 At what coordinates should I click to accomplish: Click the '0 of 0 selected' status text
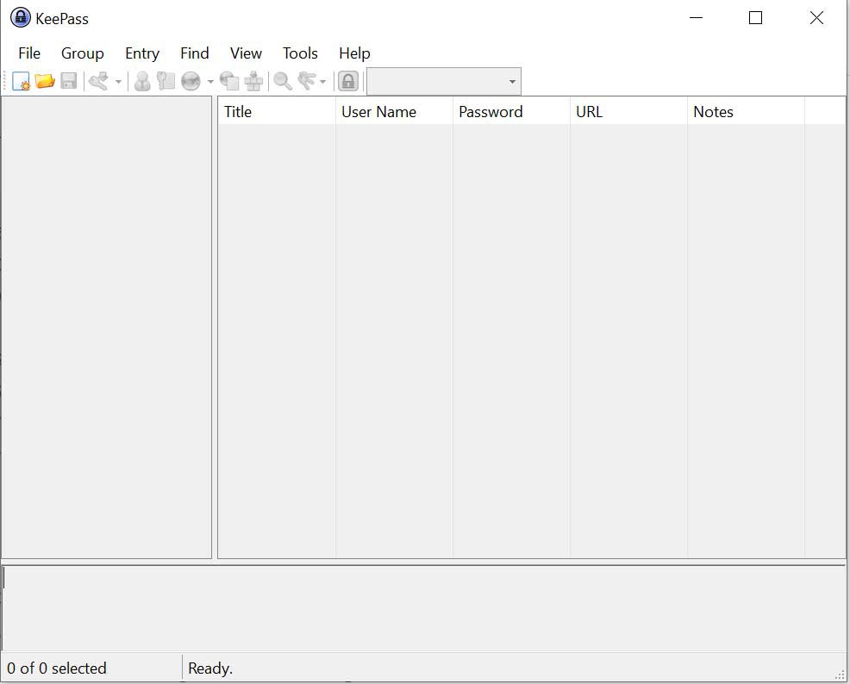coord(57,668)
